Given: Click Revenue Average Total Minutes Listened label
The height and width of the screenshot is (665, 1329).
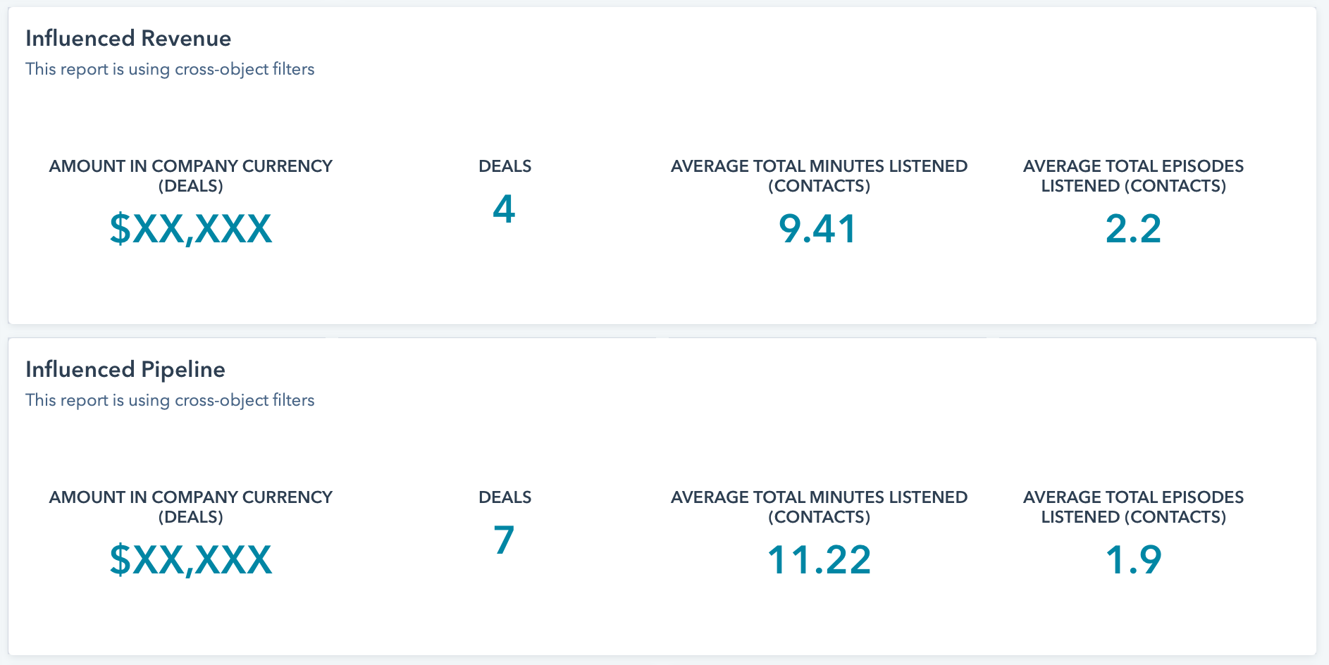Looking at the screenshot, I should [819, 176].
